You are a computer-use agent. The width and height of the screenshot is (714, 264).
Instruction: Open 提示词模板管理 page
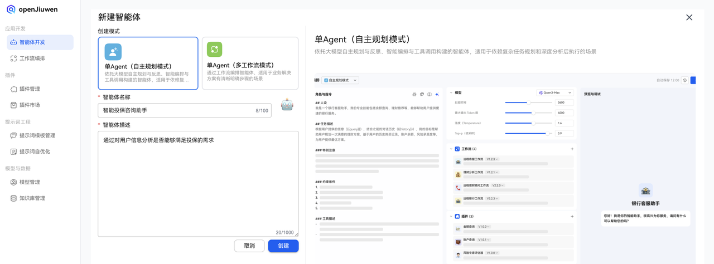[x=40, y=135]
